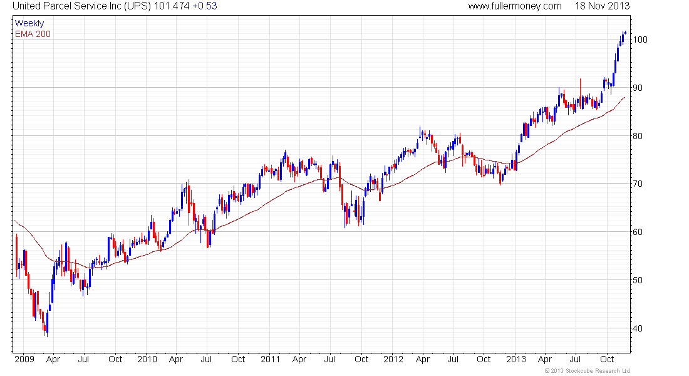Click the 80 price axis label
The width and height of the screenshot is (689, 376).
click(637, 136)
